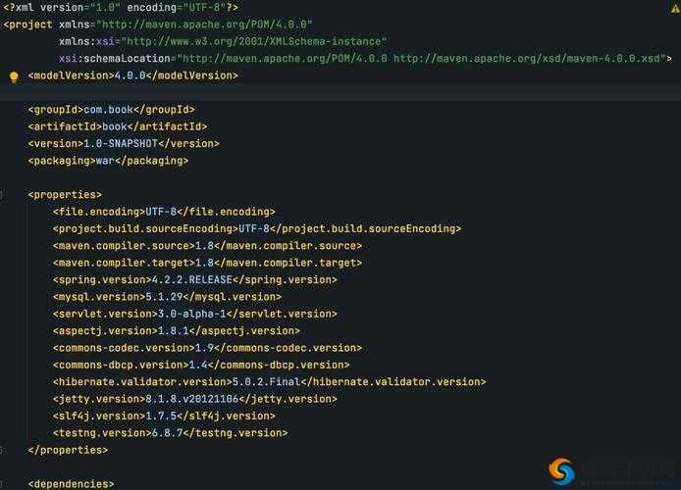Viewport: 681px width, 490px height.
Task: Click commons-dbcp.version 1.4 line
Action: click(200, 366)
